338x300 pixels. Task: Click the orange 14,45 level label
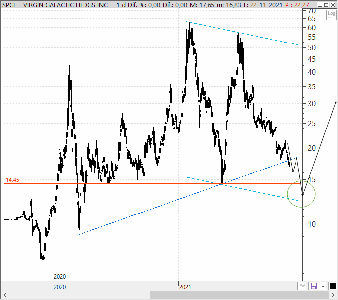(12, 180)
